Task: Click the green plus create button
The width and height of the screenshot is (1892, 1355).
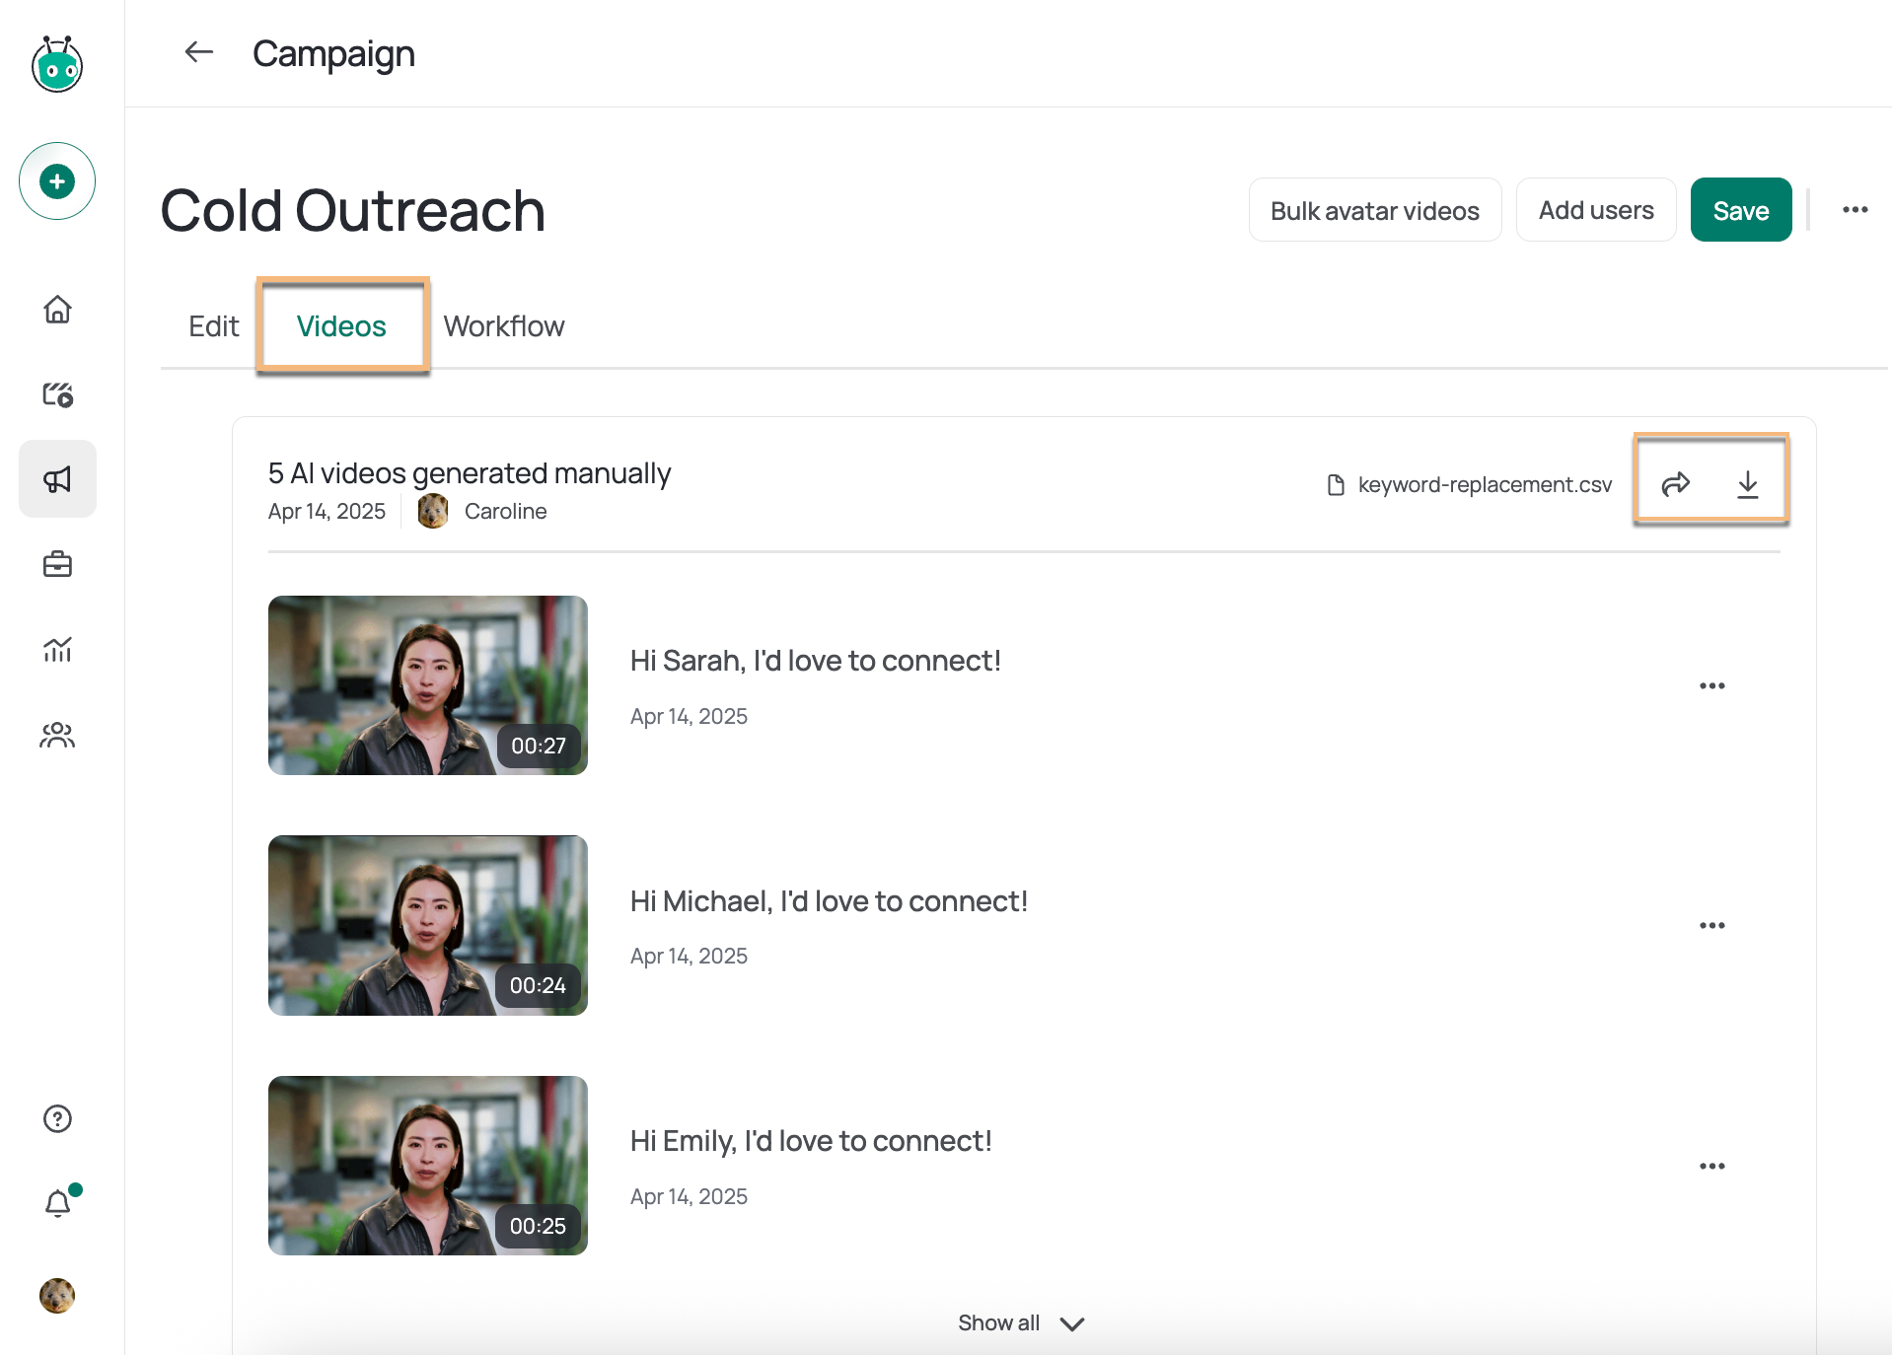Action: point(57,181)
